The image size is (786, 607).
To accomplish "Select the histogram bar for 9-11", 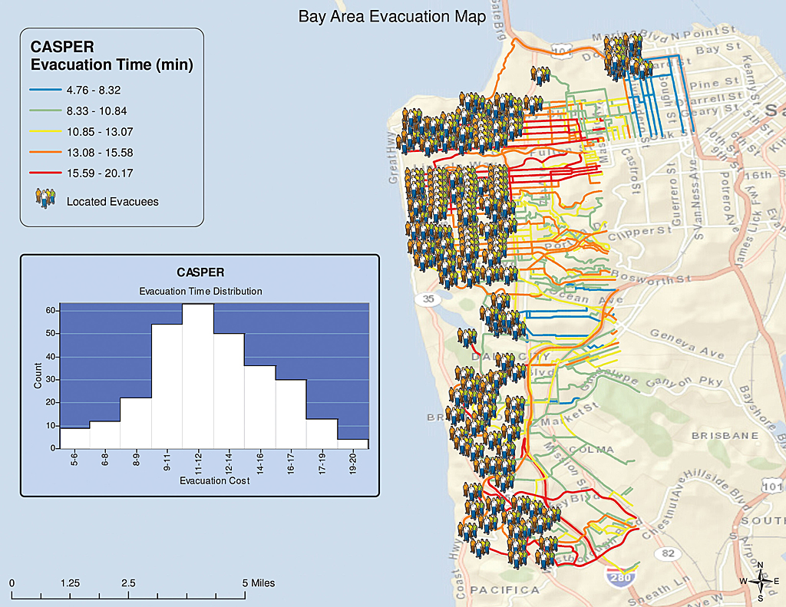I will (167, 387).
